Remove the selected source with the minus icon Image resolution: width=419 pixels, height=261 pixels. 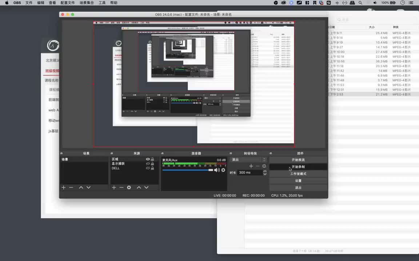(121, 187)
